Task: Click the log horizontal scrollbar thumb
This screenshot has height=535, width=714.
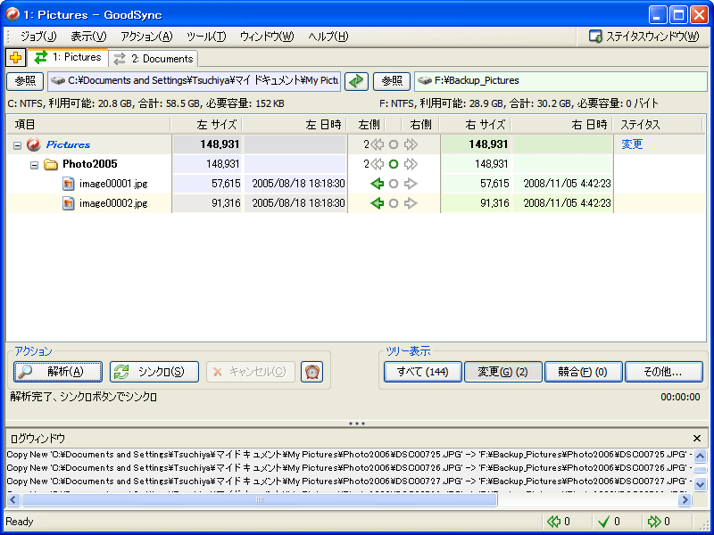Action: [x=260, y=500]
